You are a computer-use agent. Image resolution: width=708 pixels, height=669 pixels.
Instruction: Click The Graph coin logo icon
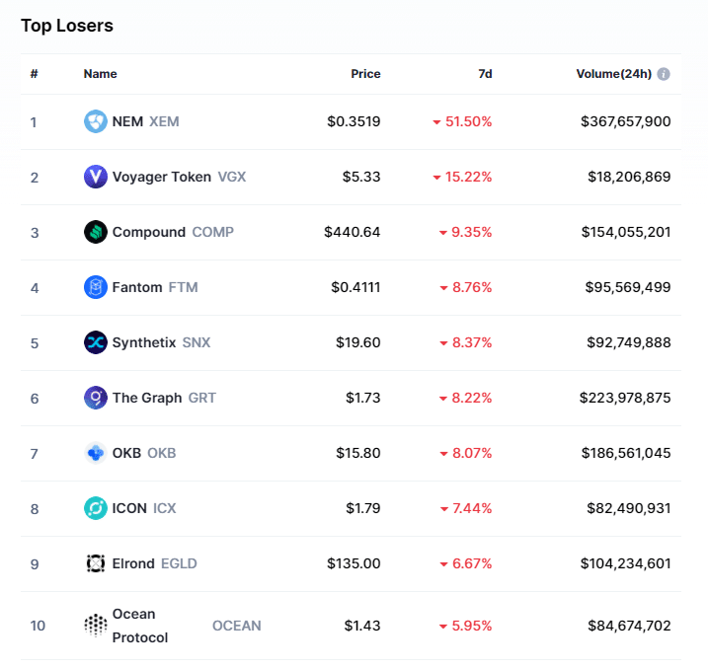(x=95, y=398)
